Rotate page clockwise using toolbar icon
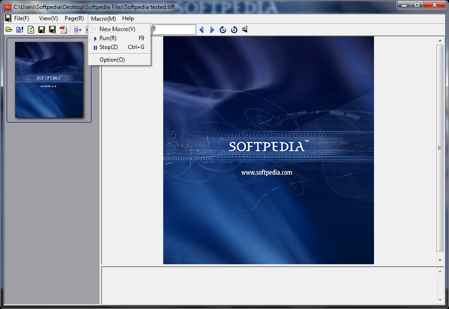Image resolution: width=449 pixels, height=309 pixels. (x=223, y=30)
